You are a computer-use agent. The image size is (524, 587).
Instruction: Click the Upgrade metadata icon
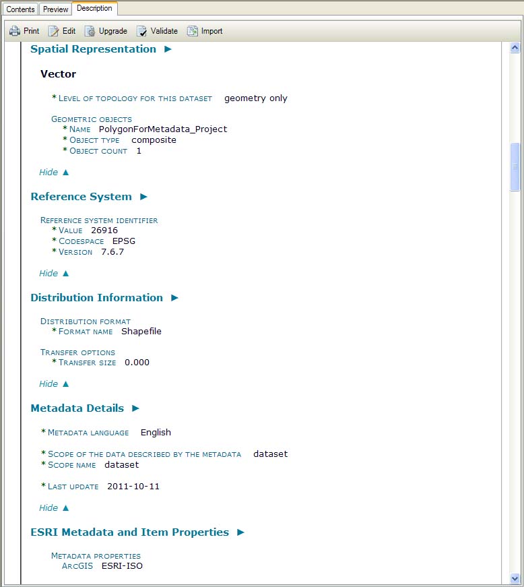pyautogui.click(x=90, y=31)
